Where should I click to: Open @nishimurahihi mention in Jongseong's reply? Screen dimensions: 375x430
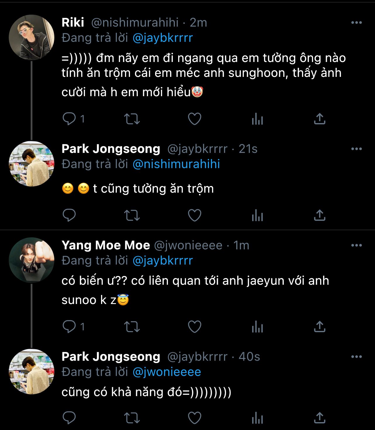[x=176, y=164]
